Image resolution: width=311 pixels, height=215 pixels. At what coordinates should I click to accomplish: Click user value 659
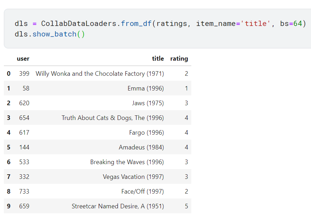(x=24, y=206)
